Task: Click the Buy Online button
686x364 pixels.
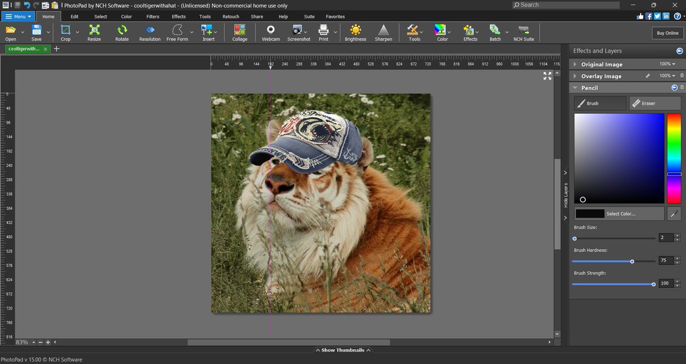Action: tap(667, 33)
